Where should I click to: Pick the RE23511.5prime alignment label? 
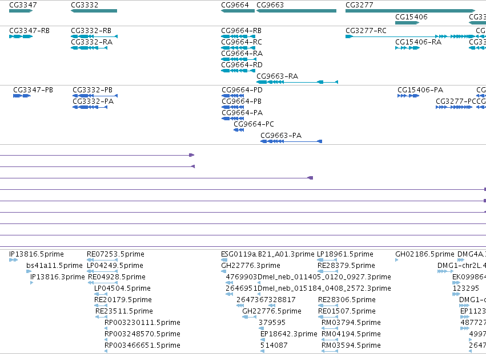click(124, 311)
